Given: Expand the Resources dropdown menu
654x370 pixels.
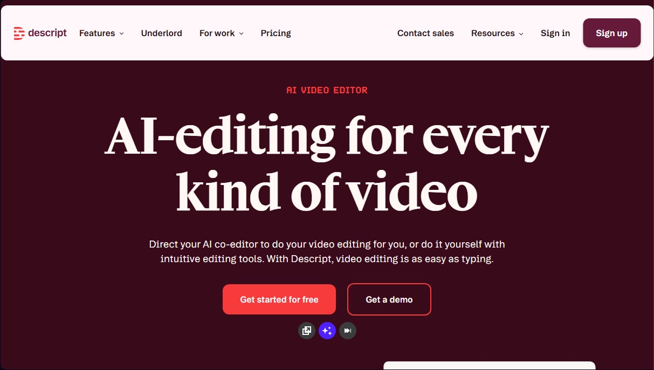Looking at the screenshot, I should [493, 33].
